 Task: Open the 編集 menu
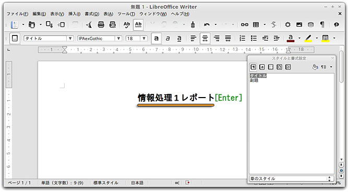tap(39, 14)
